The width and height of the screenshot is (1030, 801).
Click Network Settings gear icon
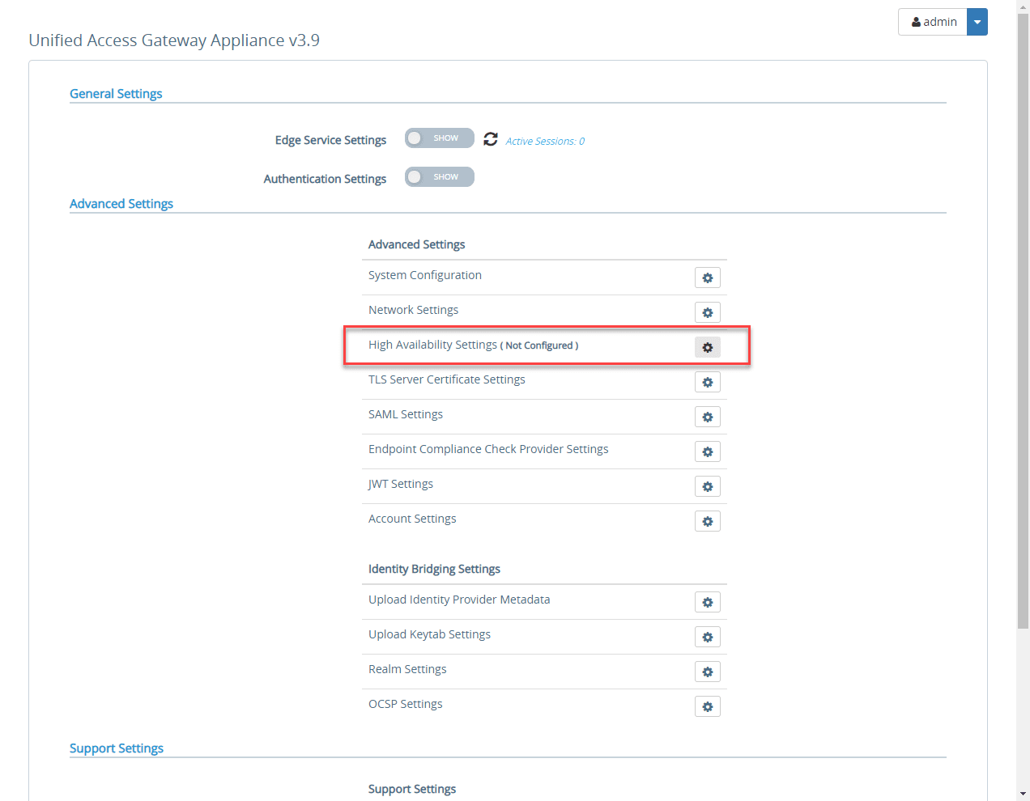tap(707, 312)
